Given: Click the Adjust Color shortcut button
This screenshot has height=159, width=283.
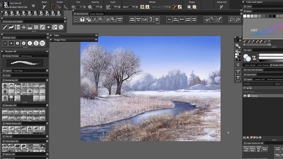Looking at the screenshot, I should [x=176, y=19].
